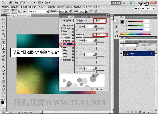
Task: Open the 图像(I) menu
Action: (x=23, y=7)
